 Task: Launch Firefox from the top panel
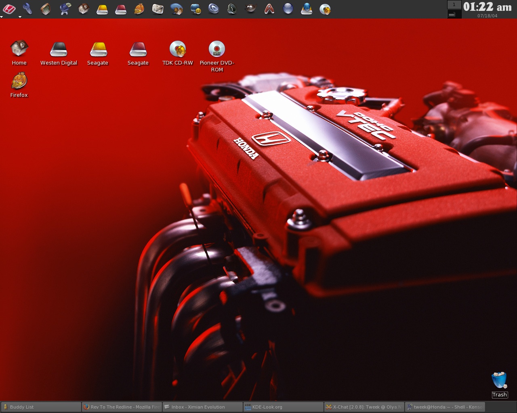click(x=139, y=8)
